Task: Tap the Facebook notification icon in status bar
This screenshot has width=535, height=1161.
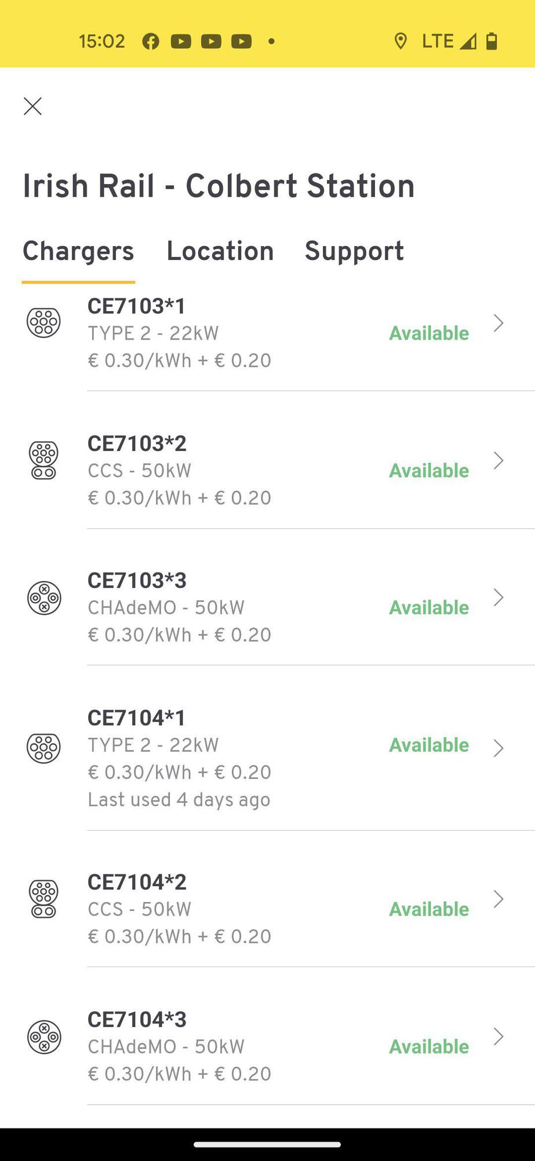Action: coord(151,41)
